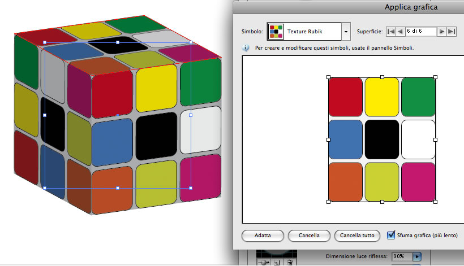The image size is (464, 266).
Task: Click the top-right selection handle on the cube
Action: point(191,42)
